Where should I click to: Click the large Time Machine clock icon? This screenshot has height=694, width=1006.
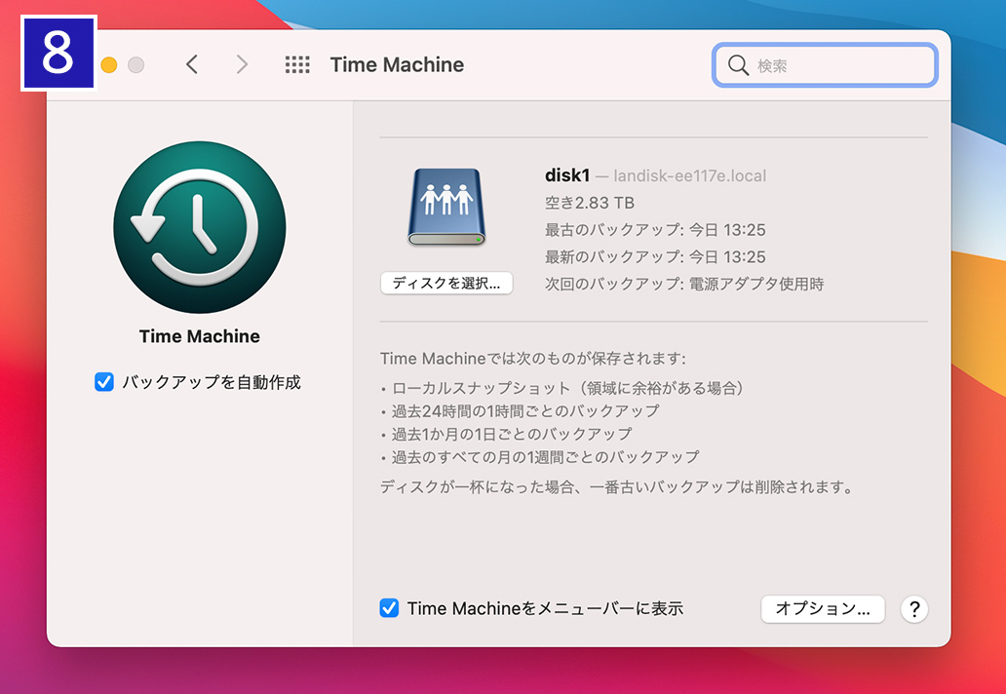click(200, 227)
